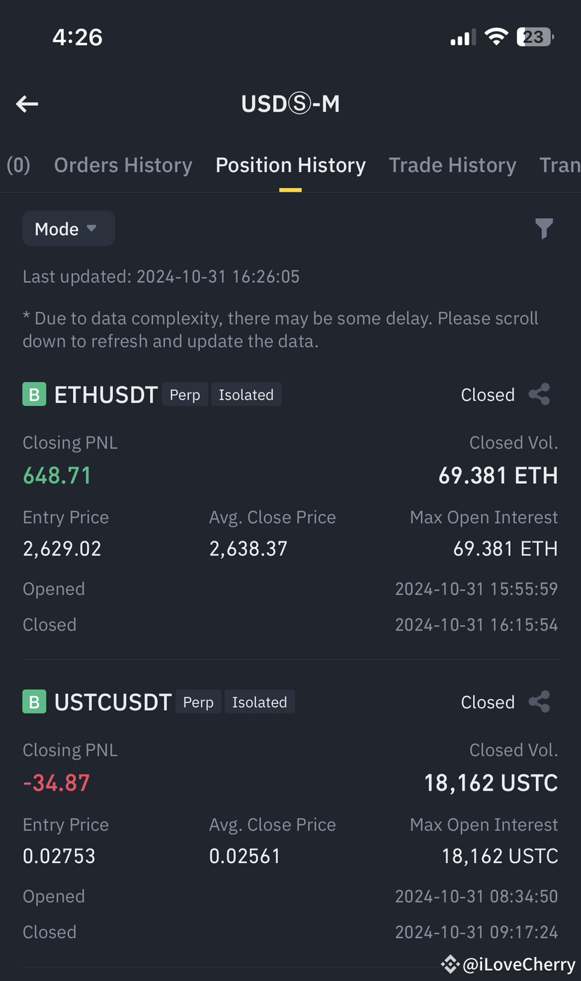Tap the Isolated tag on ETHUSDT
This screenshot has height=981, width=581.
246,395
